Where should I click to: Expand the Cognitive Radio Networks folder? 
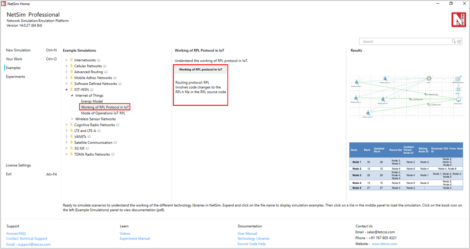coord(67,125)
